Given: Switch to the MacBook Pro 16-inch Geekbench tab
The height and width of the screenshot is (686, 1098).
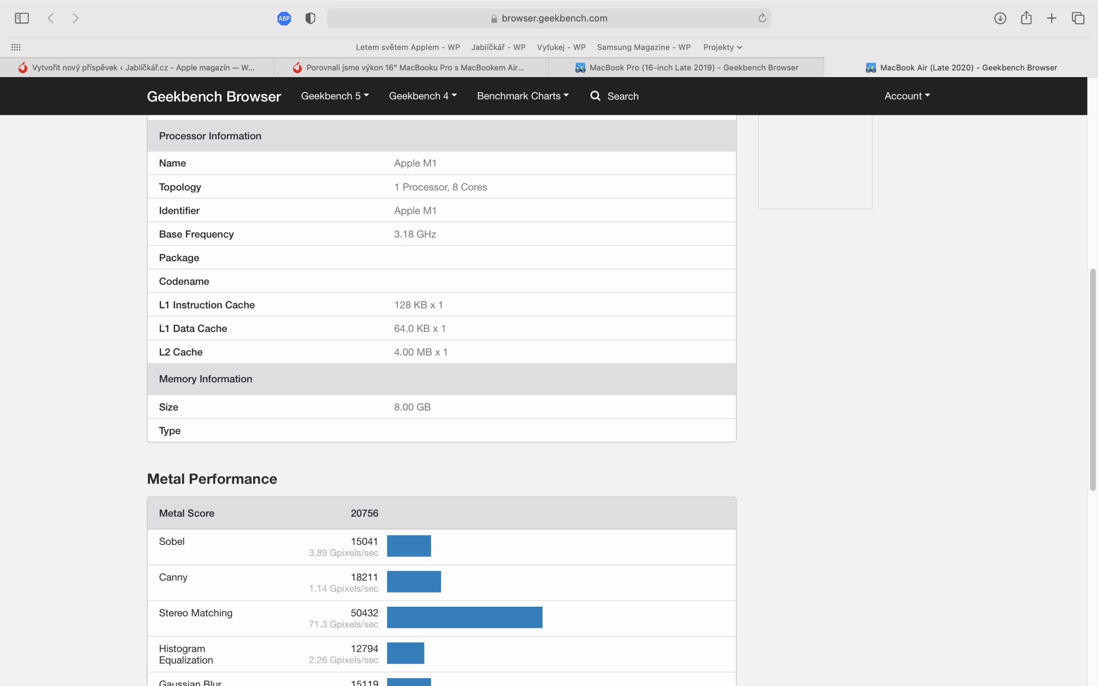Looking at the screenshot, I should point(686,68).
